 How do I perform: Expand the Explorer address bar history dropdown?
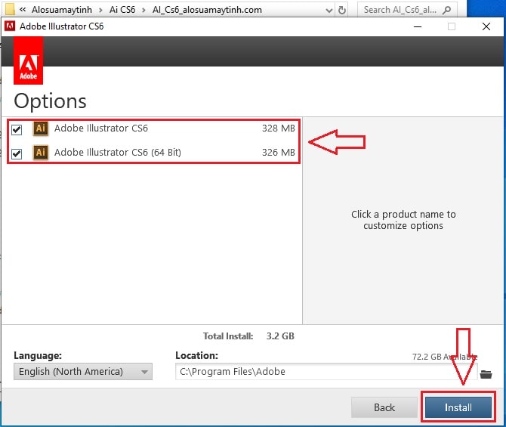tap(329, 11)
